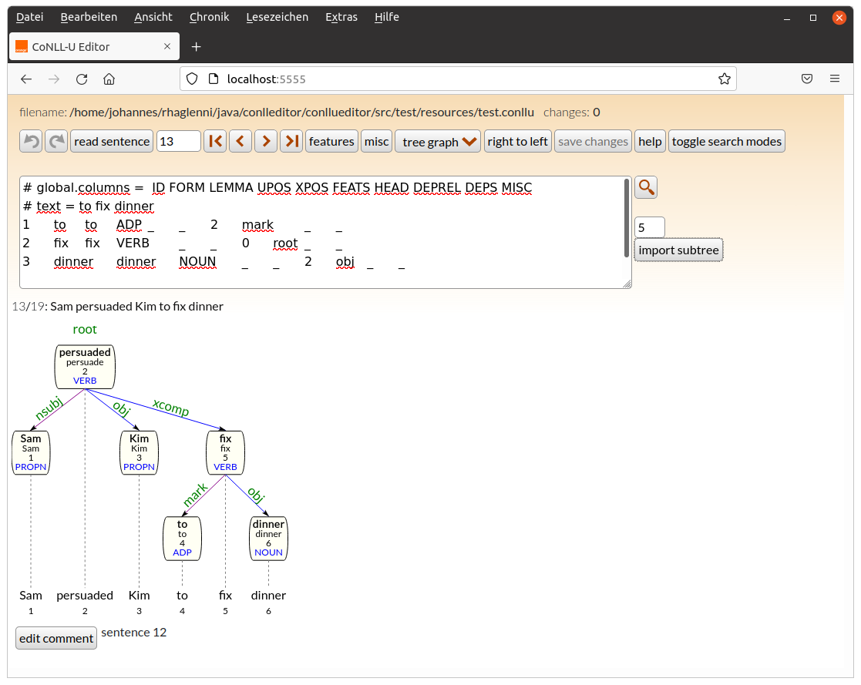
Task: Jump to last sentence icon button
Action: coord(291,142)
